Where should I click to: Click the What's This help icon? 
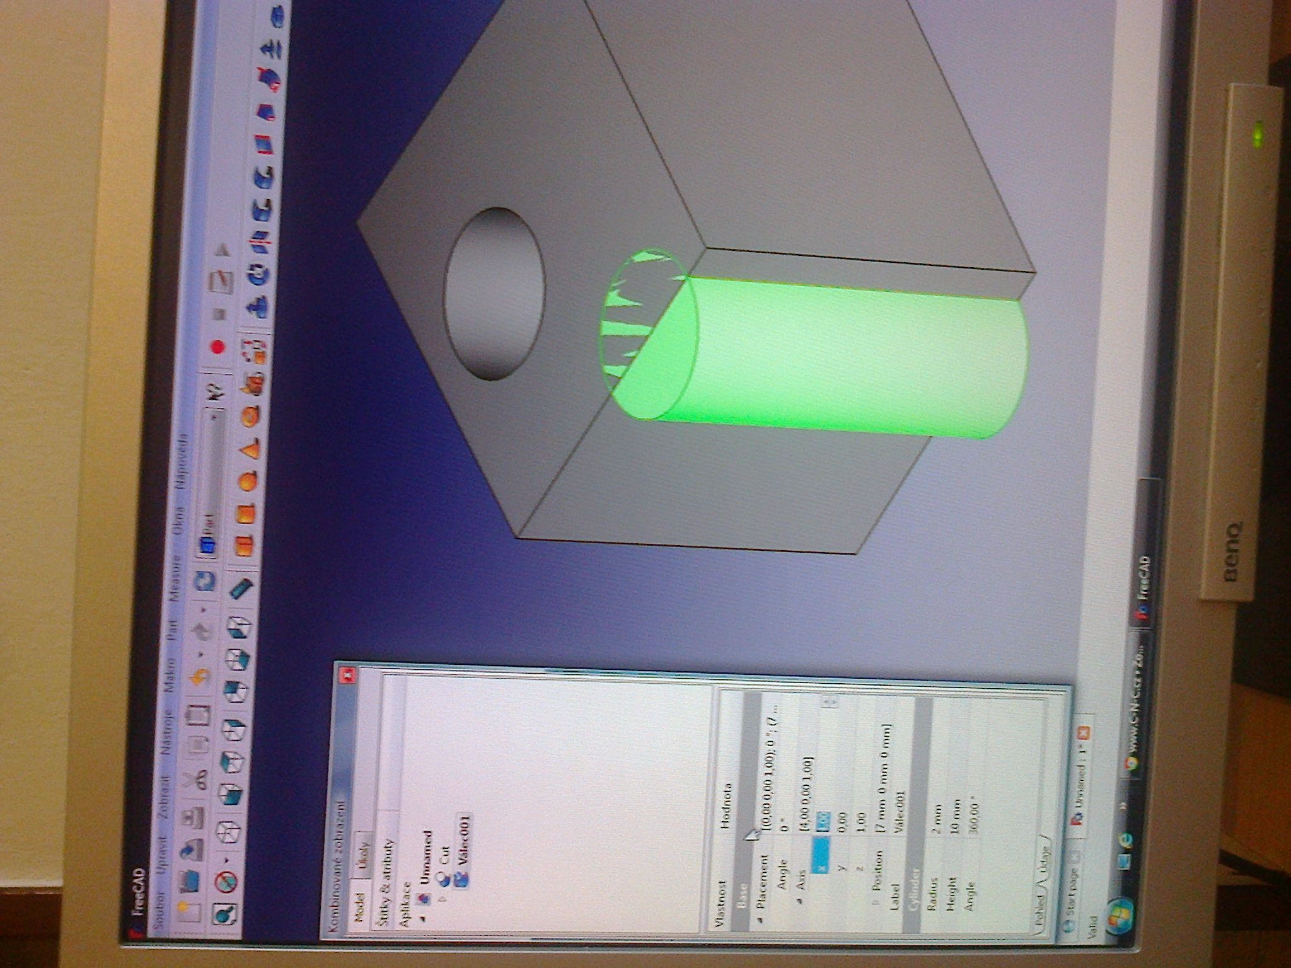tap(216, 392)
